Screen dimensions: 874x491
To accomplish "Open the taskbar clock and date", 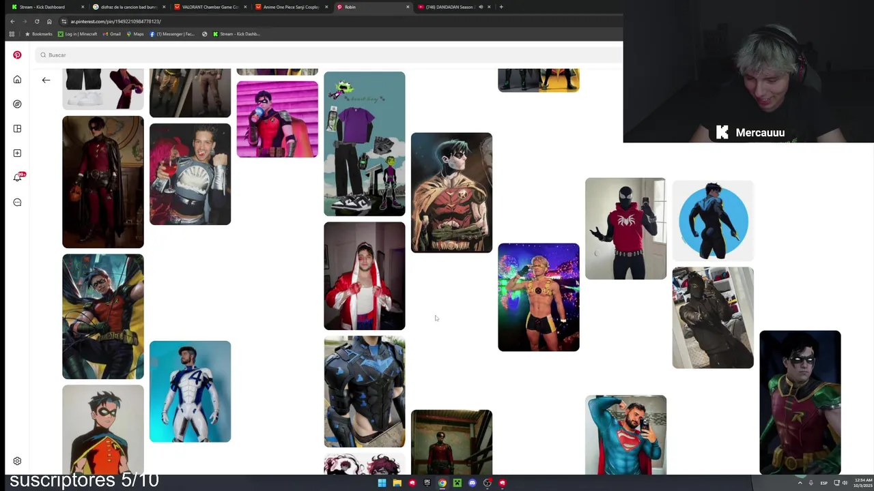I will (x=862, y=483).
